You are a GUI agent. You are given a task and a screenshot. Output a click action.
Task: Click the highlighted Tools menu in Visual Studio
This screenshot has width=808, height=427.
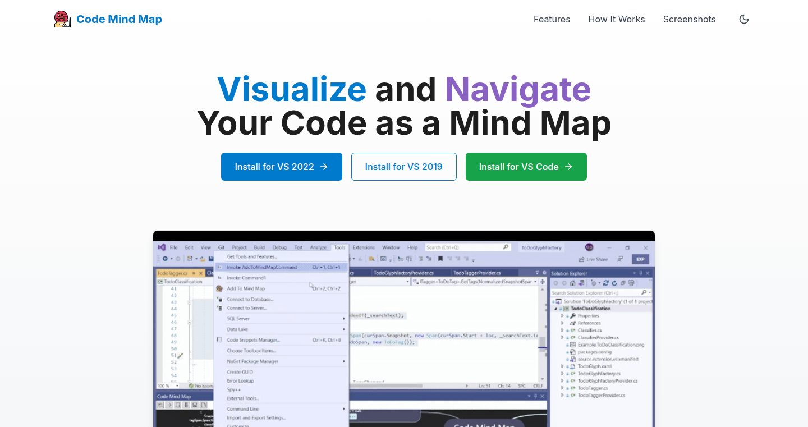pyautogui.click(x=339, y=247)
